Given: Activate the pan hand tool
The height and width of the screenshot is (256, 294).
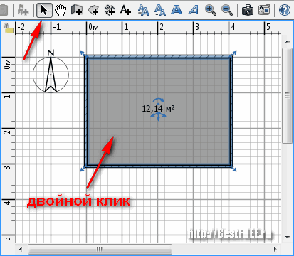Looking at the screenshot, I should click(61, 11).
